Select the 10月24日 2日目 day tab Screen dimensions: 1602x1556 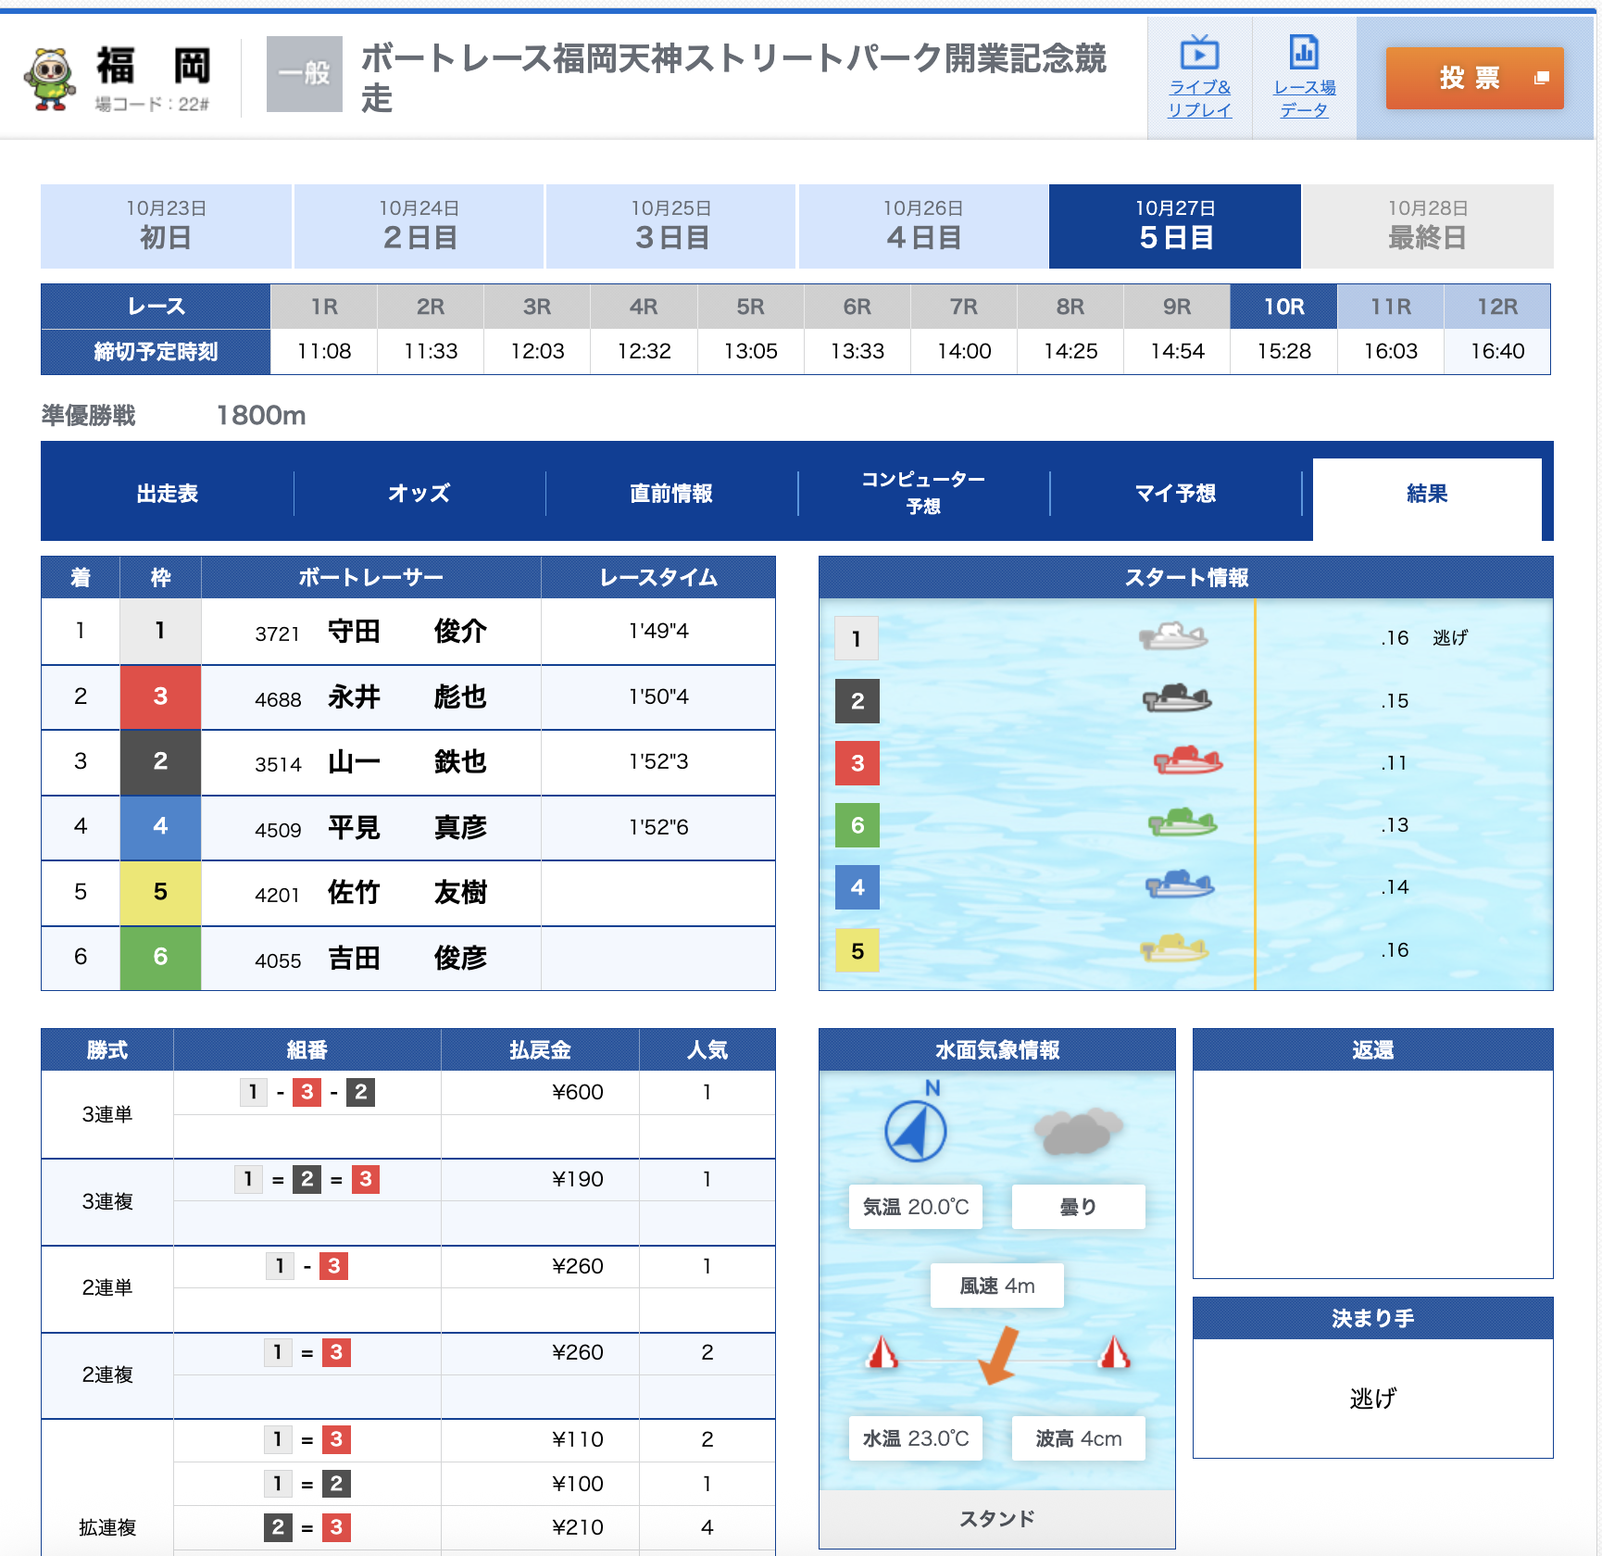tap(419, 226)
